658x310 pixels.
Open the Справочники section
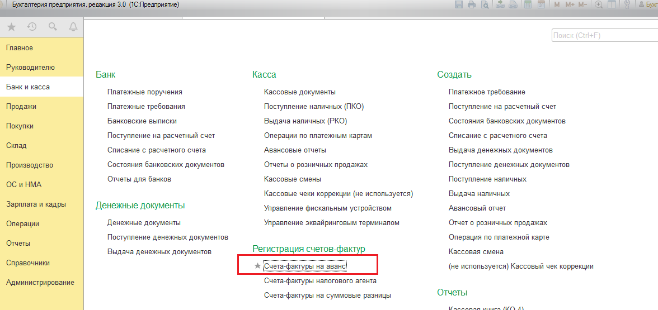(x=42, y=263)
